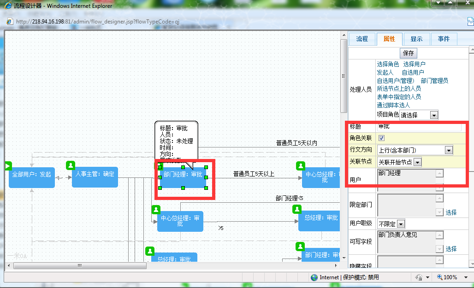Viewport: 474px width, 288px height.
Task: Click the >5 connector label
Action: coord(221,228)
